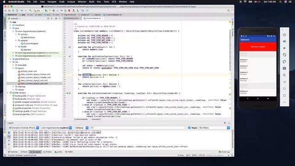Take emulator screenshot with camera icon
295x166 pixels.
tap(284, 68)
